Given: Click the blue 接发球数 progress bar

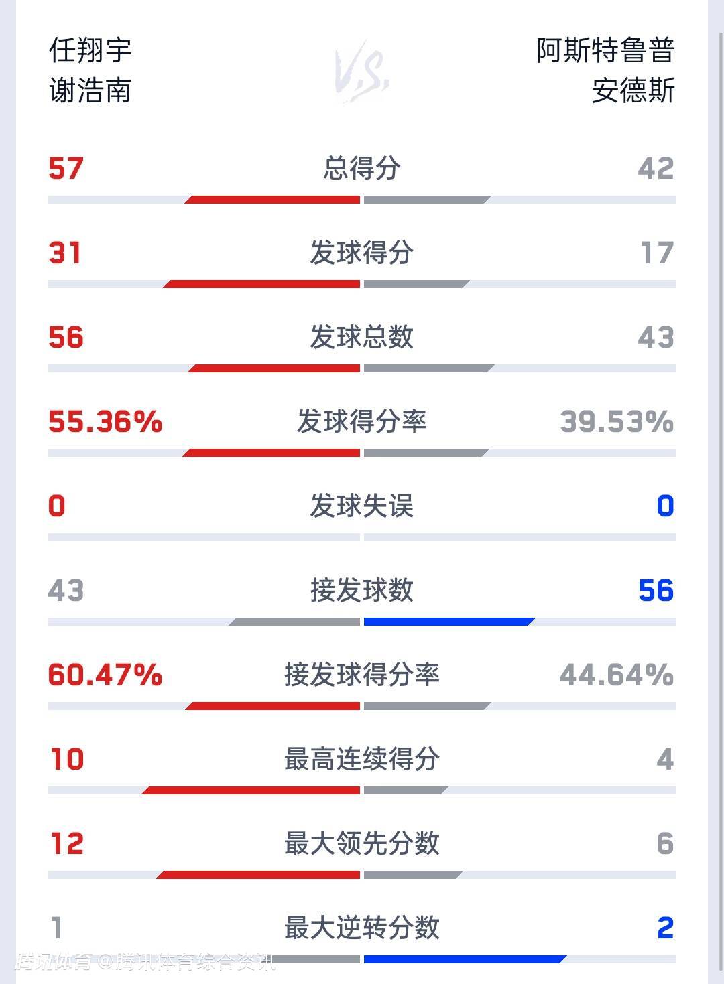Looking at the screenshot, I should click(x=448, y=622).
